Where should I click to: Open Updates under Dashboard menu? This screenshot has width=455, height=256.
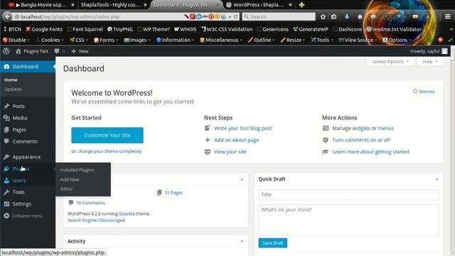13,89
